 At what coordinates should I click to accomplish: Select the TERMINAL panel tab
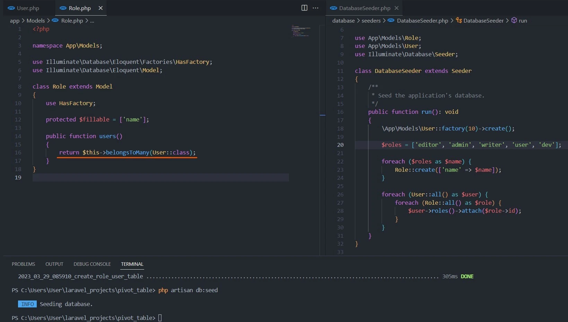click(x=132, y=264)
